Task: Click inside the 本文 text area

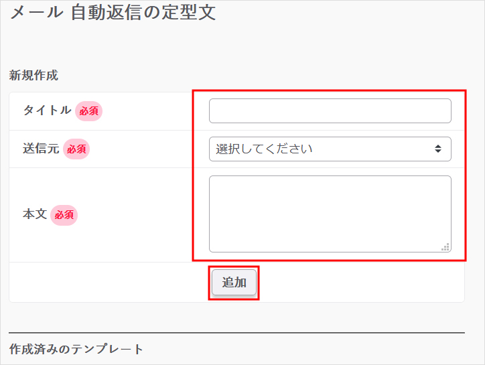Action: (330, 213)
